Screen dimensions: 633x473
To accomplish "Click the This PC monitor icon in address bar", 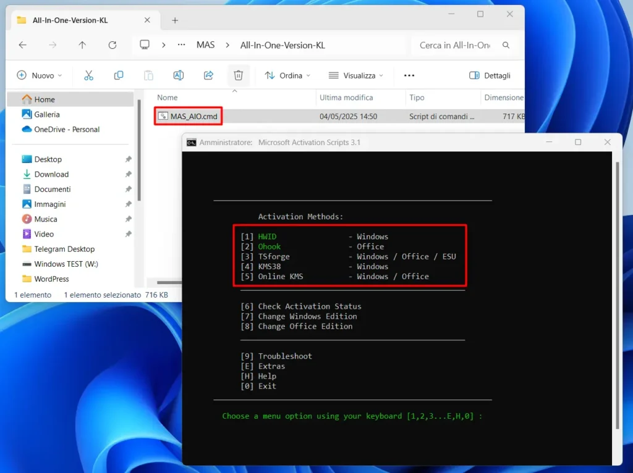I will pos(145,44).
